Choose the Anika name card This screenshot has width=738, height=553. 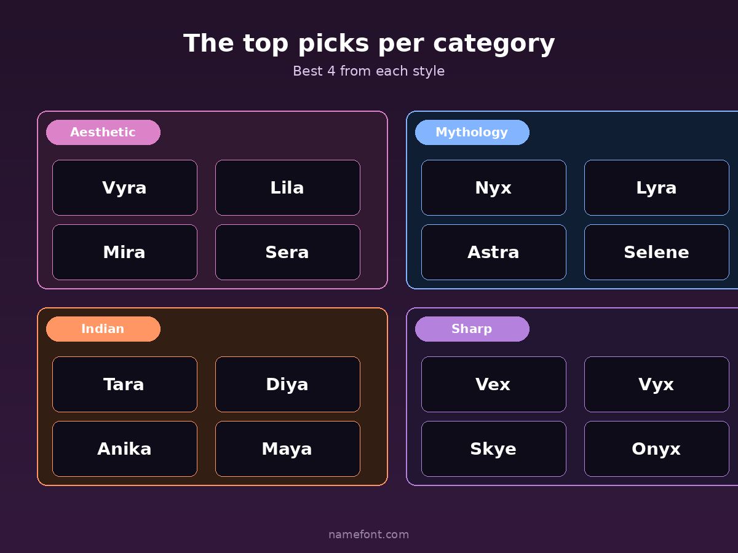coord(125,449)
